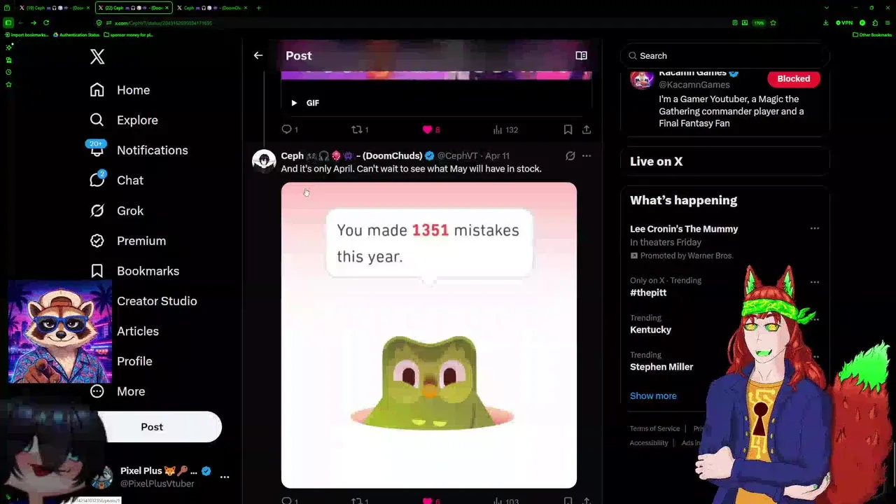Open Kacamn Games profile avatar

click(642, 78)
